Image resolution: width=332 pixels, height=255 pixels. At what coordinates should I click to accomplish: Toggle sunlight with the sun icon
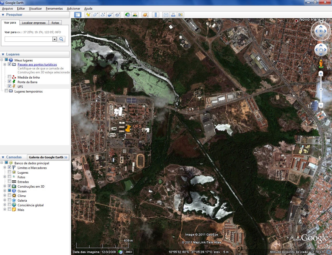[135, 15]
